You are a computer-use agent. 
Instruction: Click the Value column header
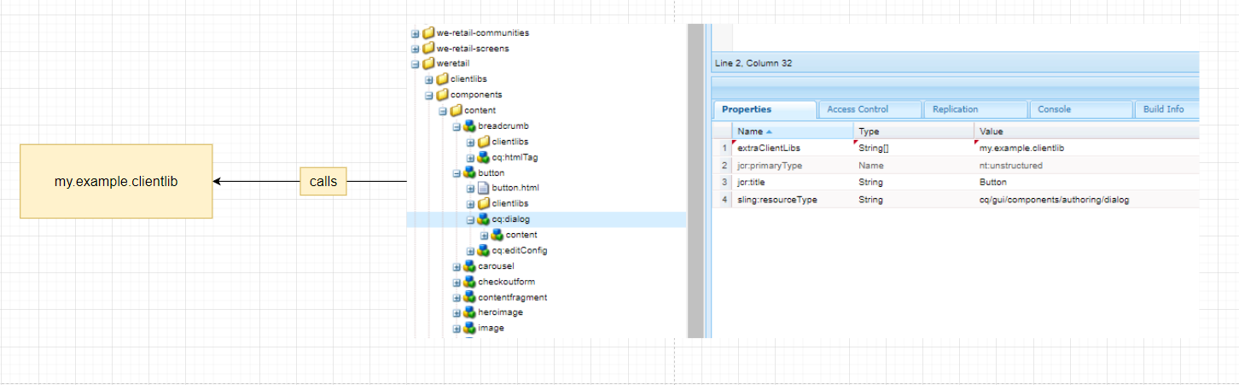pyautogui.click(x=992, y=131)
